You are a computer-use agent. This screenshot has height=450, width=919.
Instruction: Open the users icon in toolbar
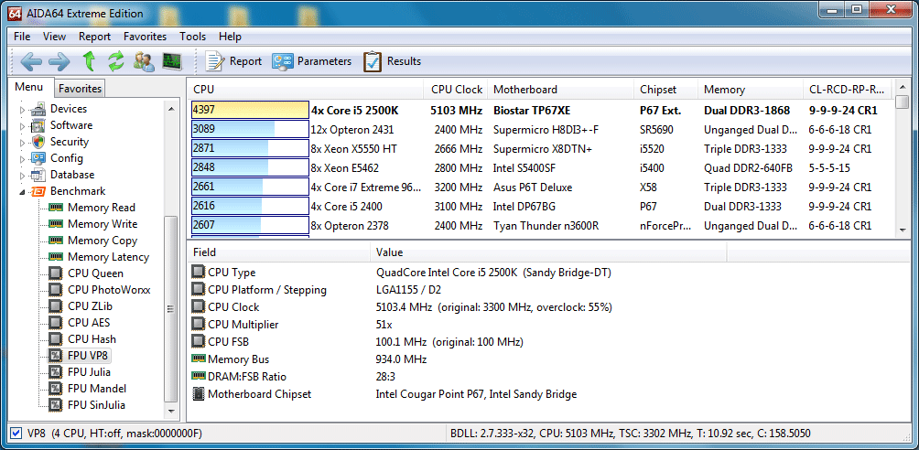click(144, 61)
